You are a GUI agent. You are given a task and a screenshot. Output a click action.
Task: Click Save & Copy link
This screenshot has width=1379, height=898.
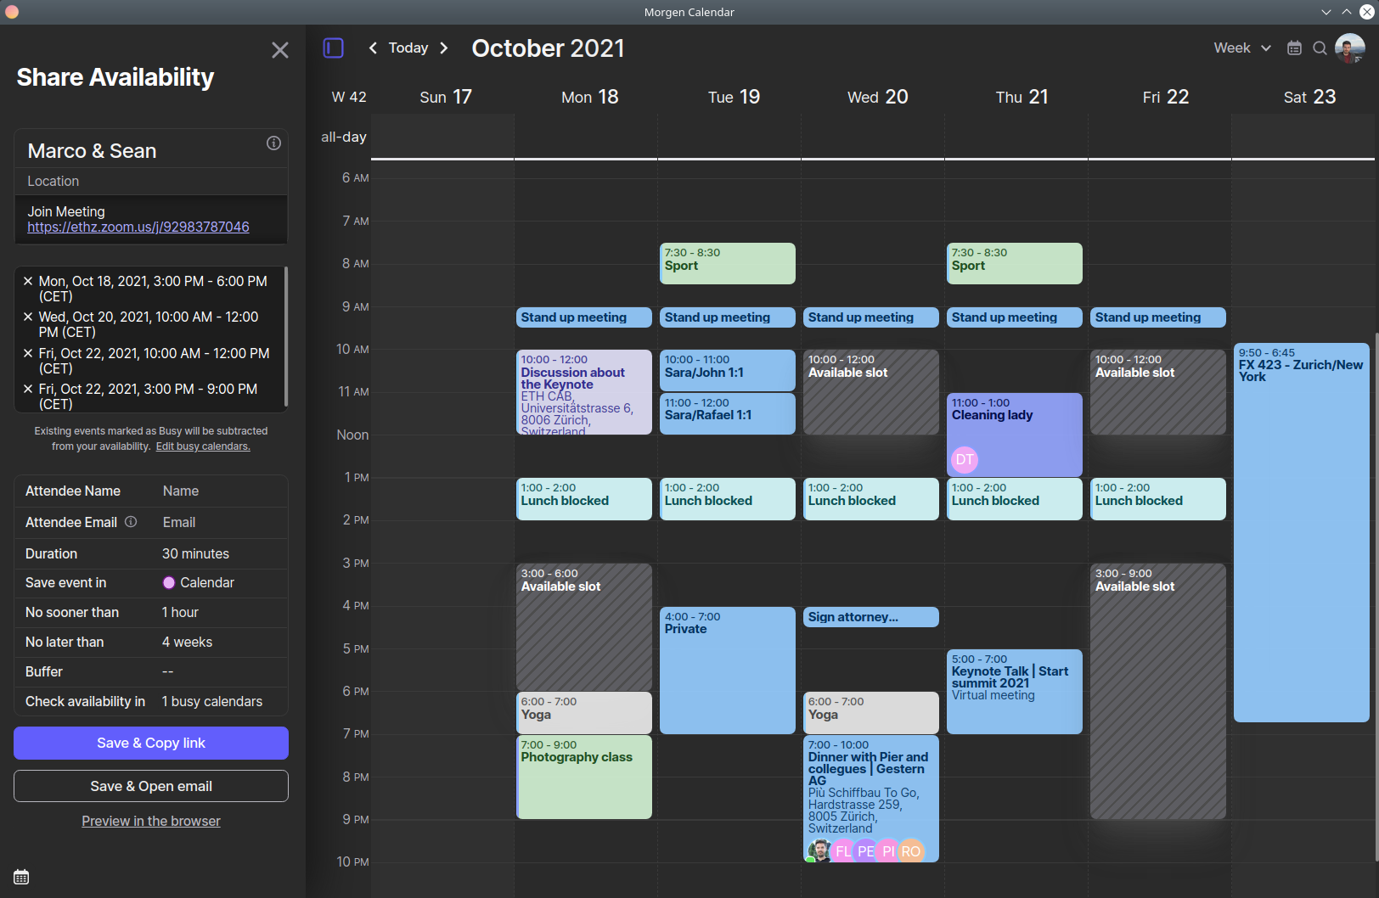click(150, 743)
